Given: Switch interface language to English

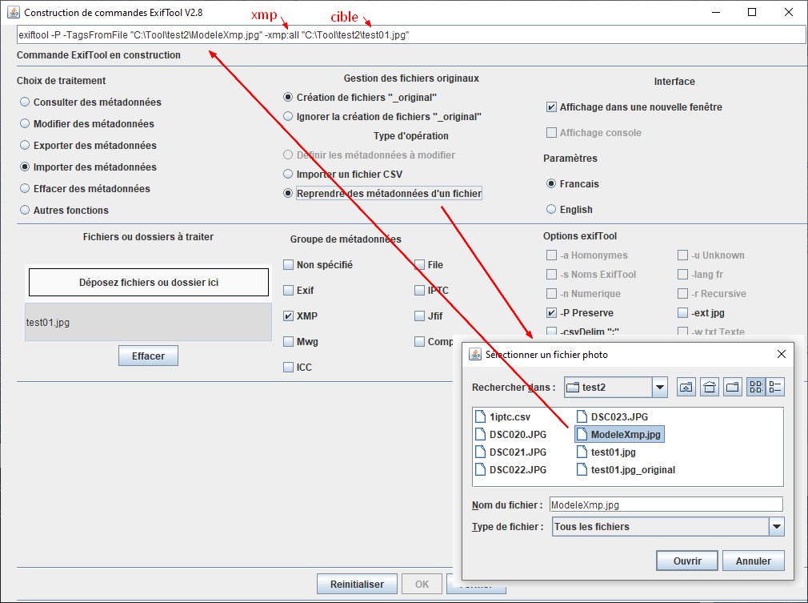Looking at the screenshot, I should coord(551,210).
